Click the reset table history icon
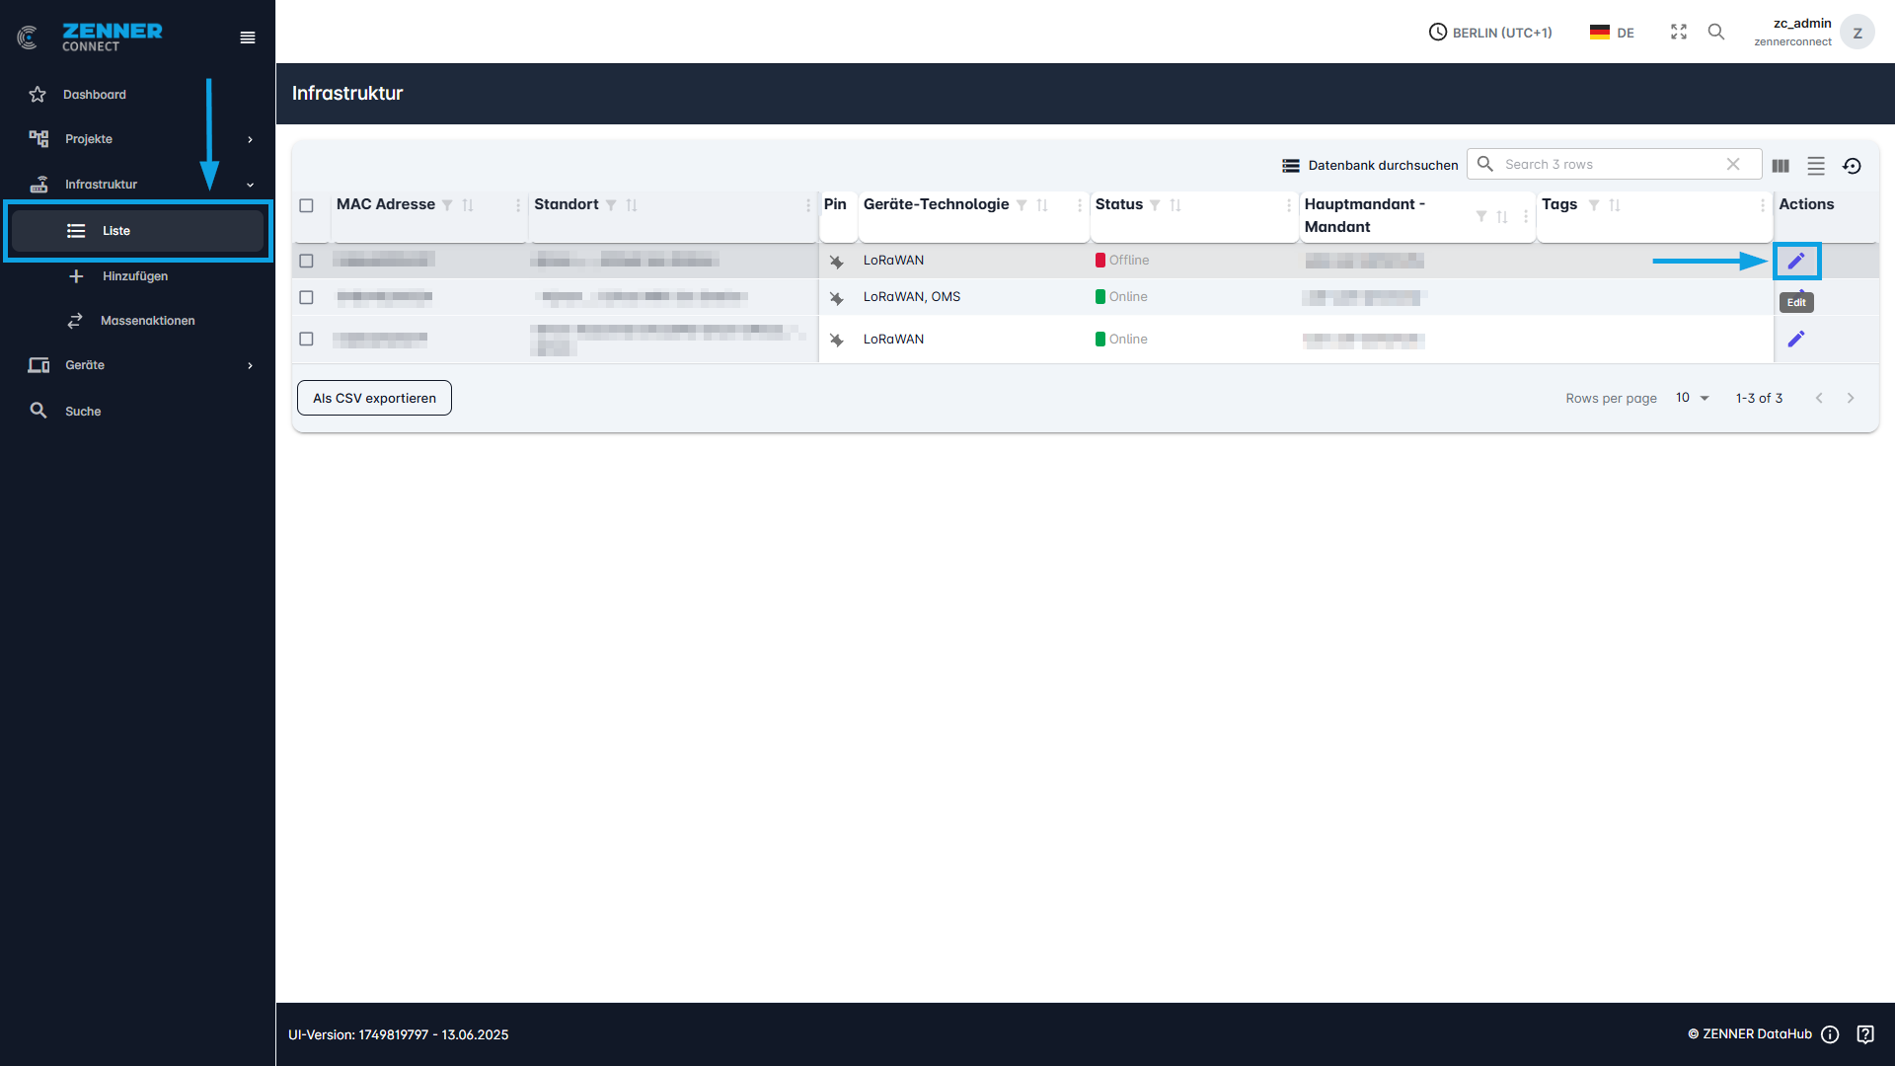Viewport: 1895px width, 1066px height. pos(1852,166)
